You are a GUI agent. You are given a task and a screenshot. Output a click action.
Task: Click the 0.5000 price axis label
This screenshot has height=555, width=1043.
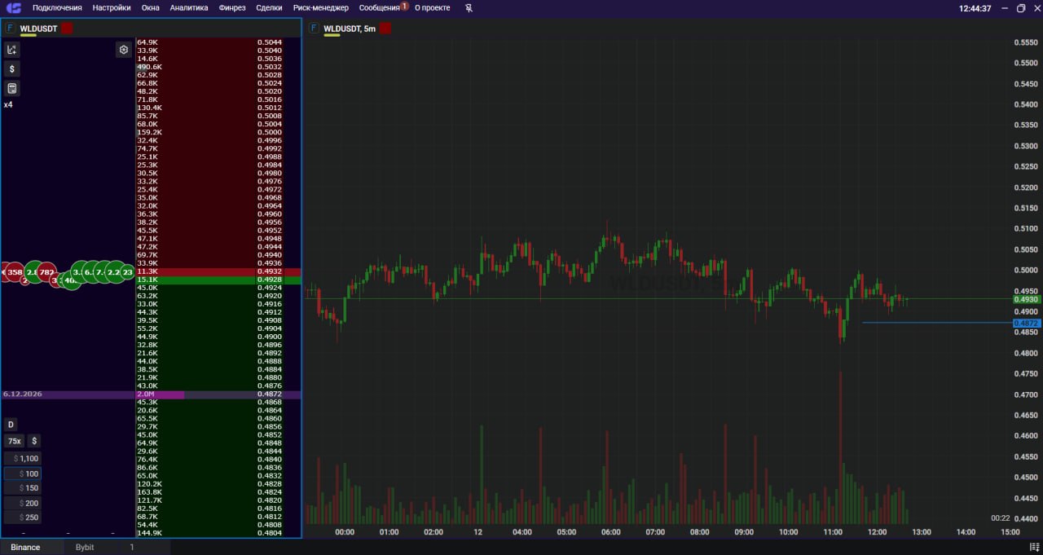coord(1025,271)
